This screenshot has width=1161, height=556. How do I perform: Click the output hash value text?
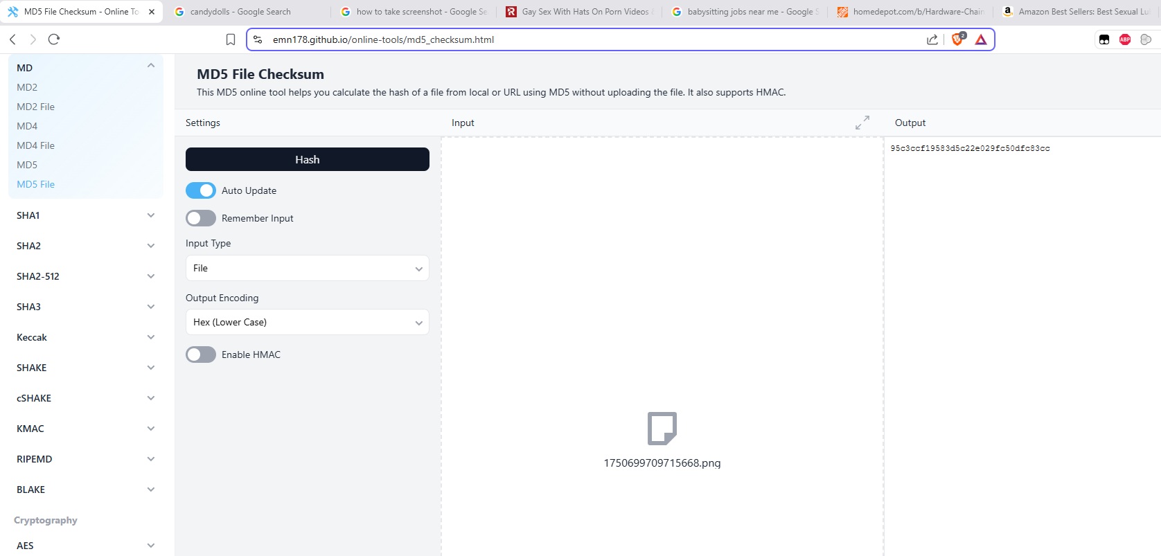(x=970, y=148)
